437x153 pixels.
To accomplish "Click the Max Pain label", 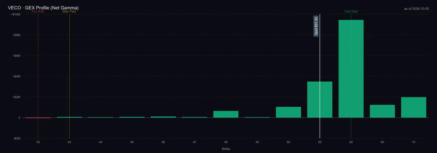I will click(69, 11).
